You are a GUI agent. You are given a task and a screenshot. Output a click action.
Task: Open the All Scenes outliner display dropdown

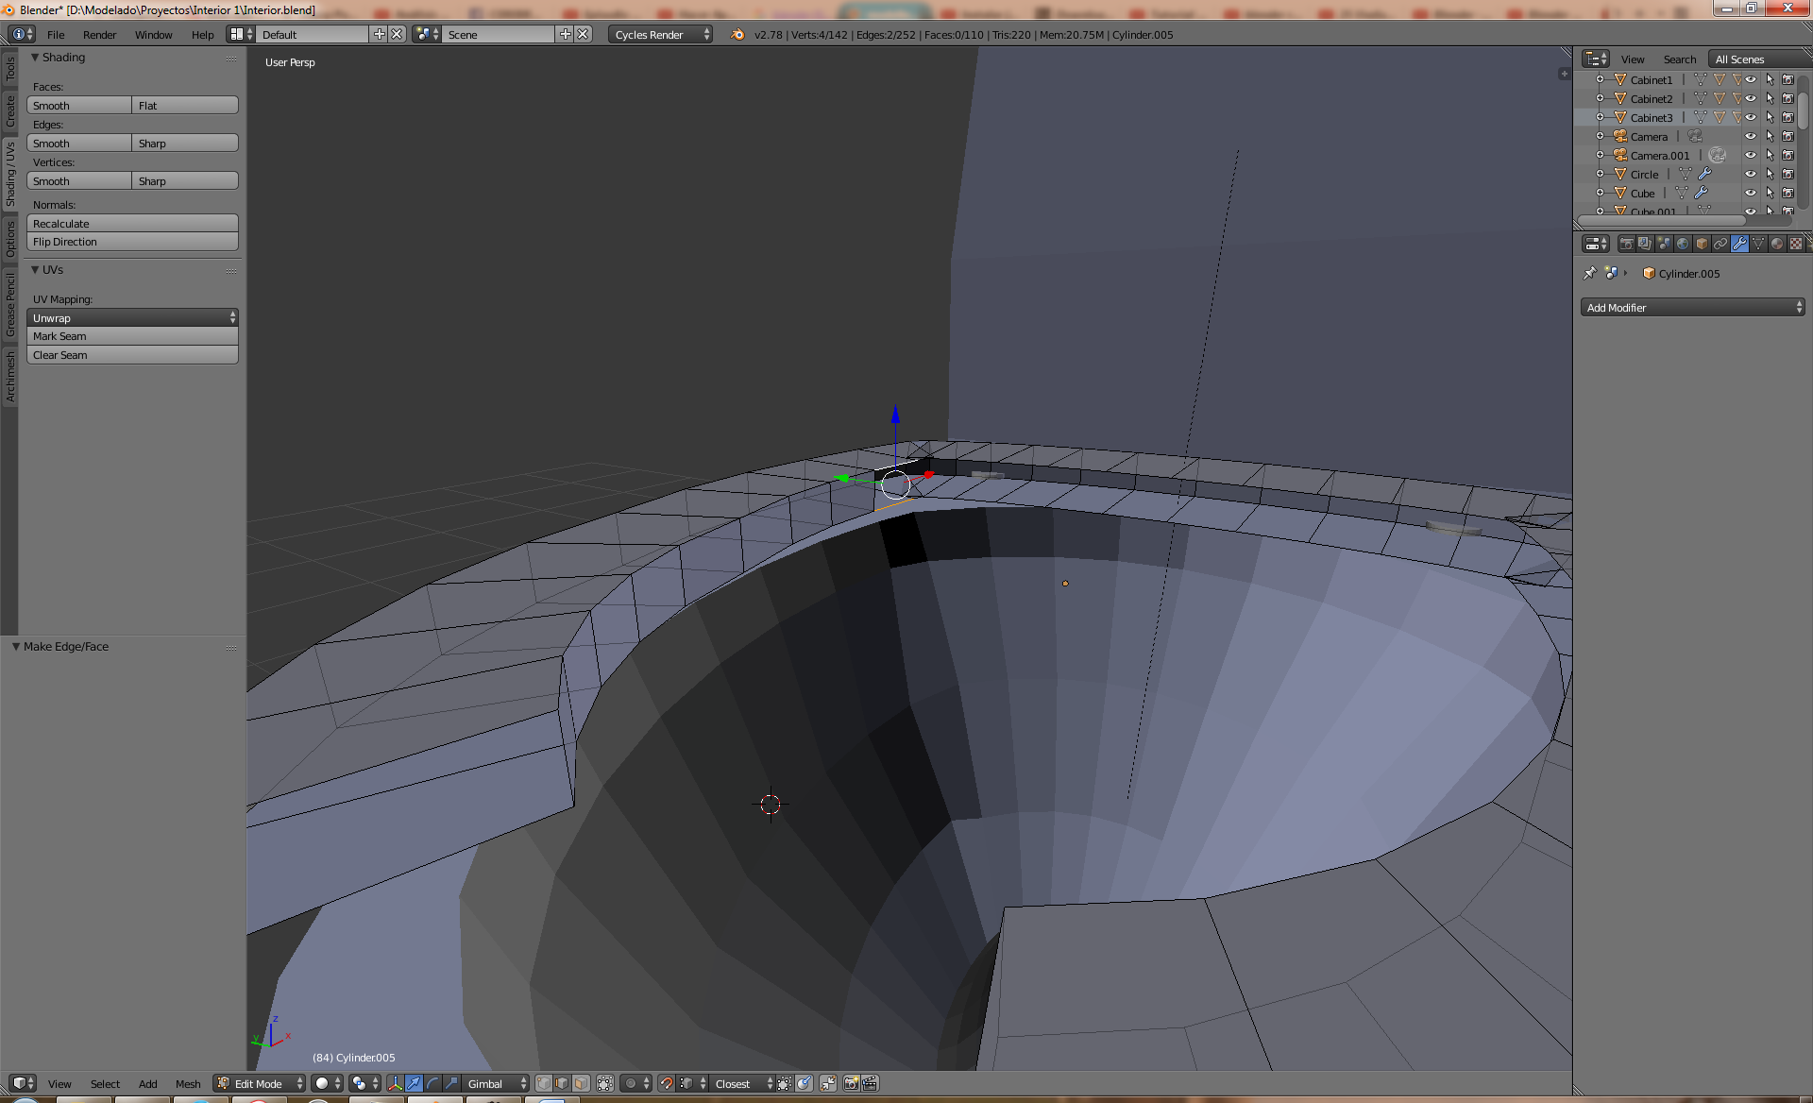pyautogui.click(x=1761, y=59)
